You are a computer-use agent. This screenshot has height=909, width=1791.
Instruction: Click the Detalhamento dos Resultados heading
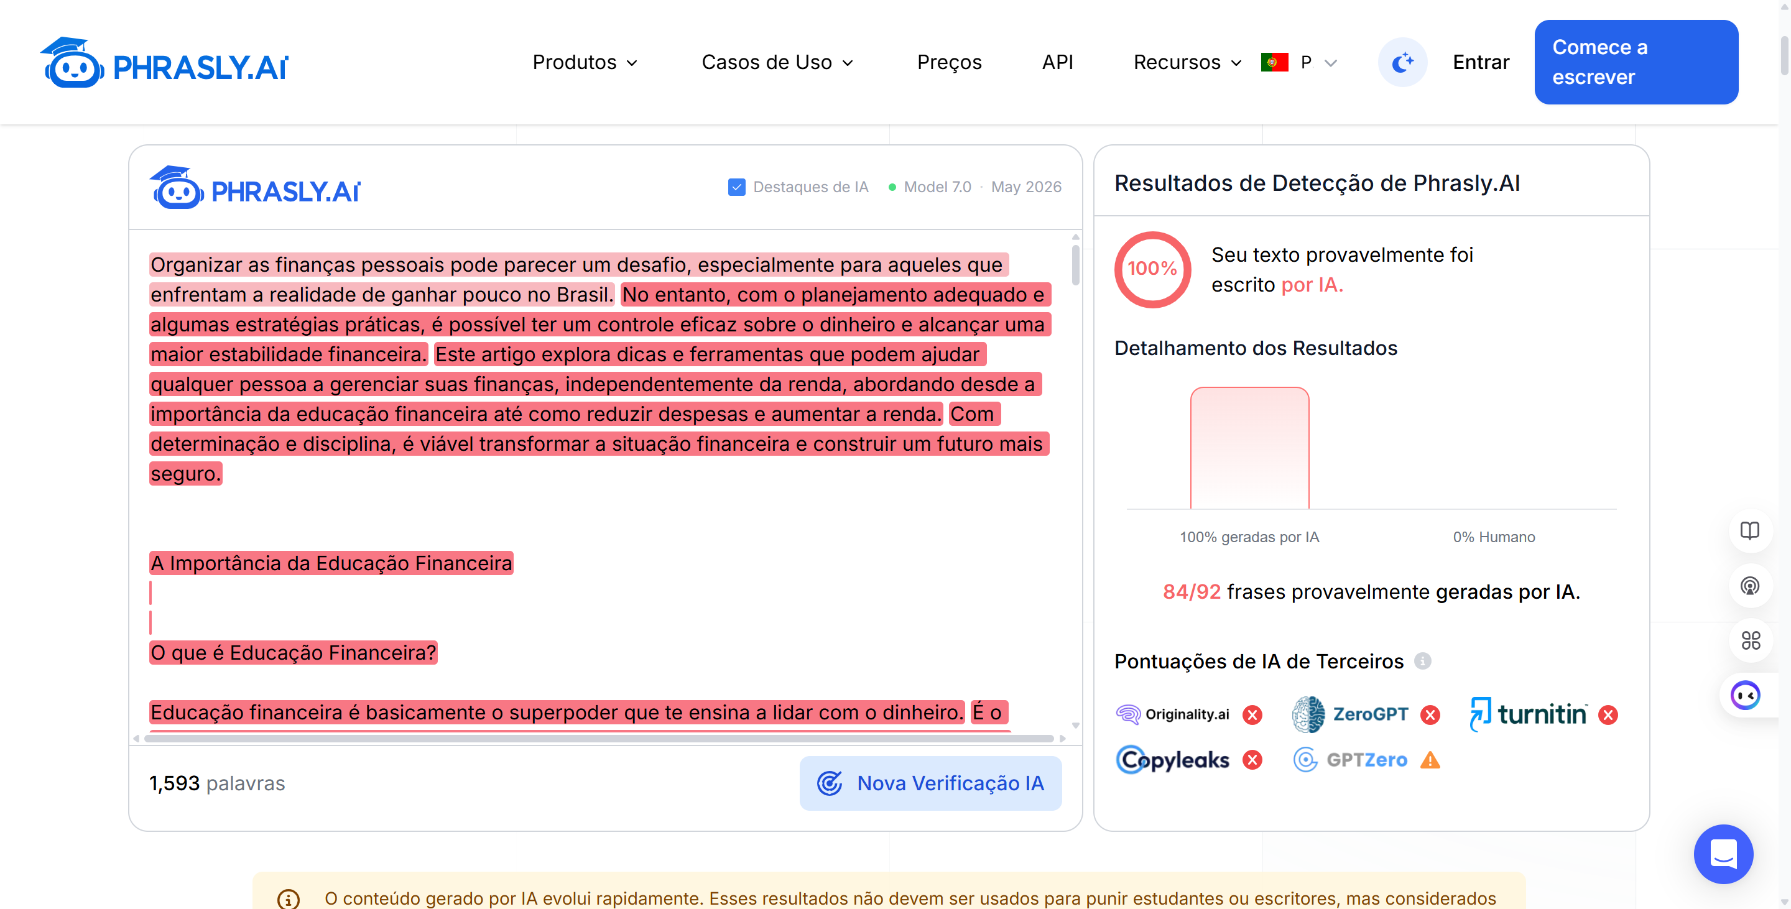(x=1256, y=348)
